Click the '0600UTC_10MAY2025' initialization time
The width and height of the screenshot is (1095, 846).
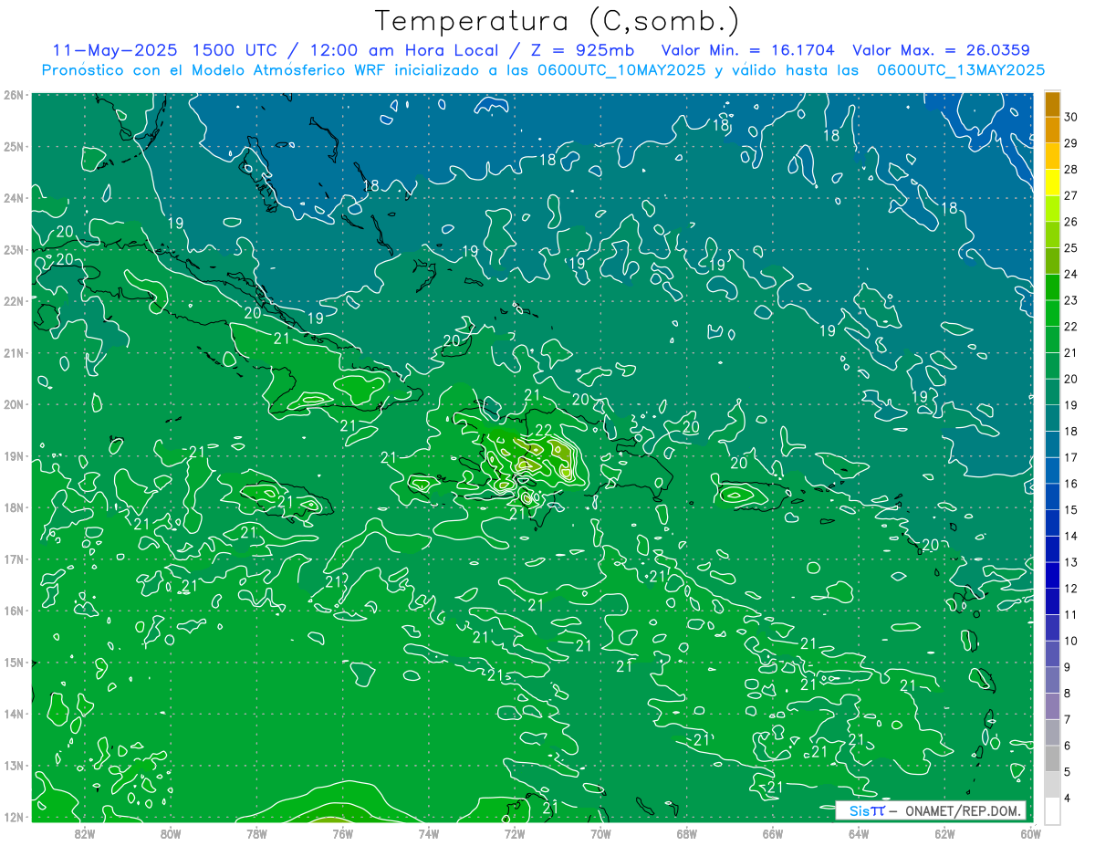(622, 69)
